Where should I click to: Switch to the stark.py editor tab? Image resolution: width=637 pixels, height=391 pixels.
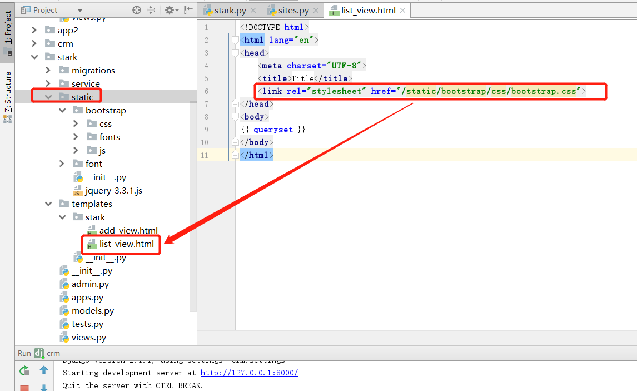pyautogui.click(x=230, y=11)
